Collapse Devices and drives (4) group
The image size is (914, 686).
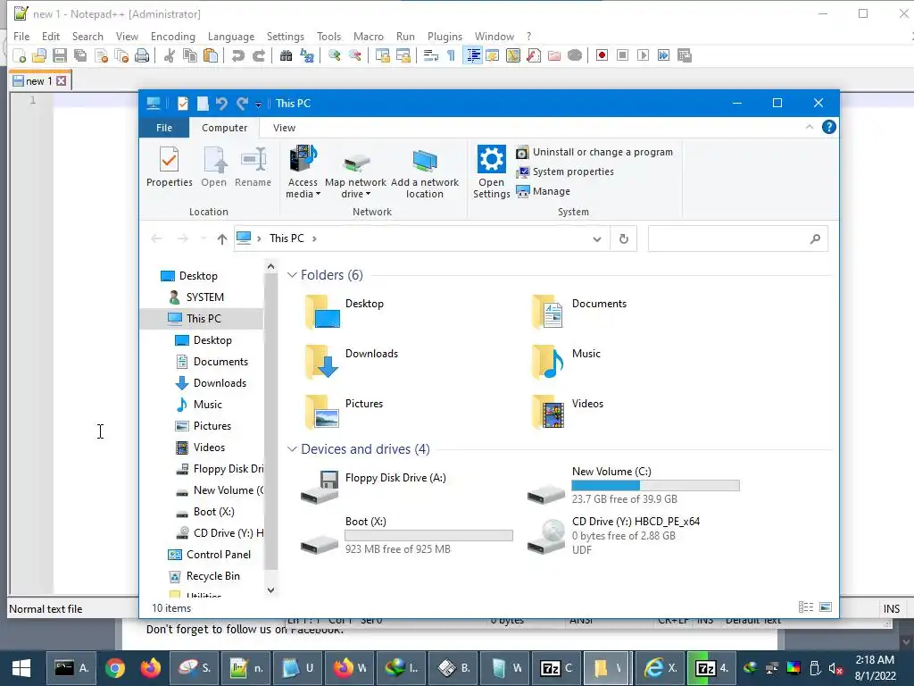point(292,449)
